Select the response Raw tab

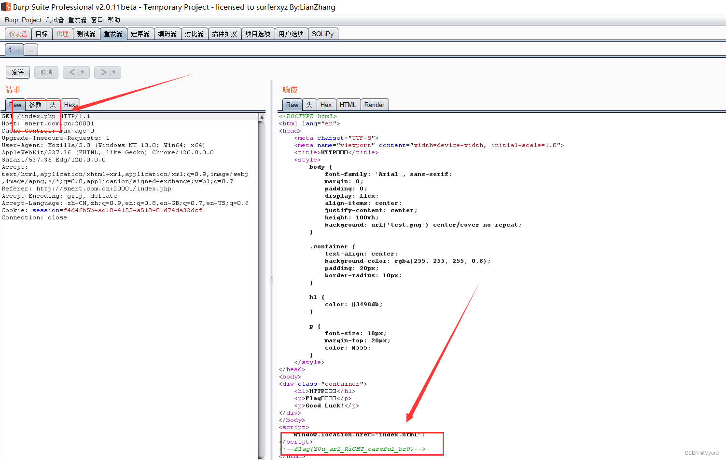tap(293, 105)
